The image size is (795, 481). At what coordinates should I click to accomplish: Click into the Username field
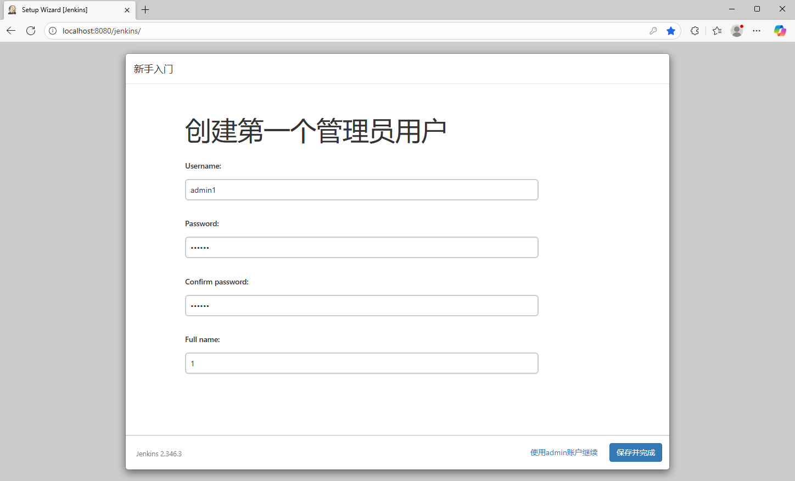click(x=361, y=190)
